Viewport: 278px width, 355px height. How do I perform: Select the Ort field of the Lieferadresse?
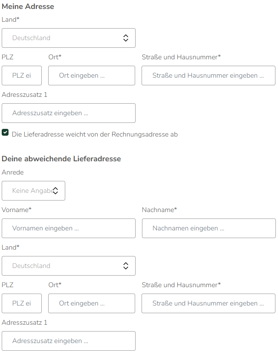[92, 303]
